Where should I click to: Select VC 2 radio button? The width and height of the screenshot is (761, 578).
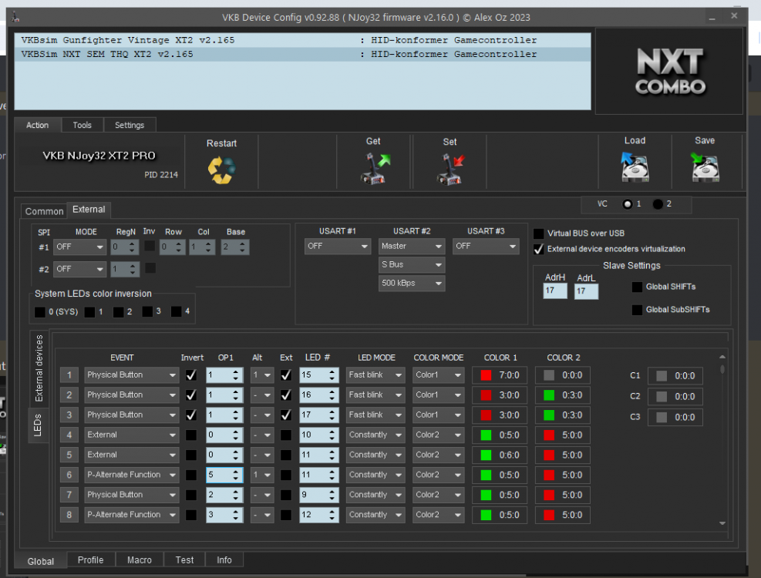tap(657, 204)
